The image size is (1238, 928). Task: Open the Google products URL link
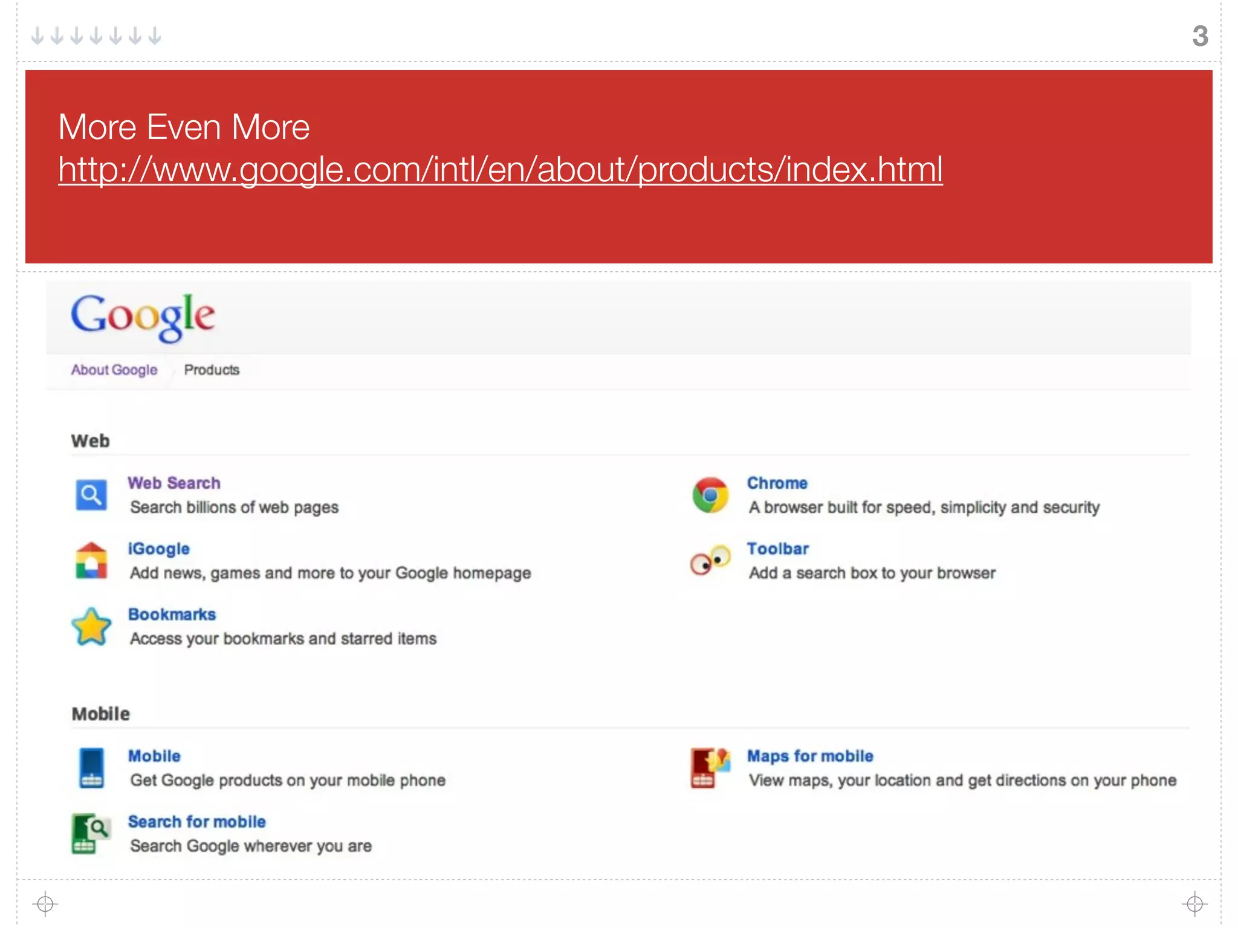pos(501,169)
